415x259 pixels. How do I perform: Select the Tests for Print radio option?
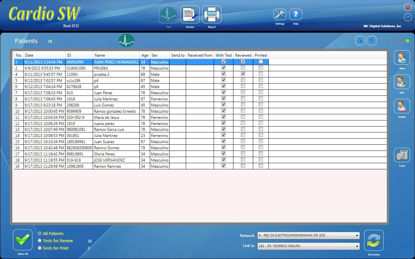point(40,248)
